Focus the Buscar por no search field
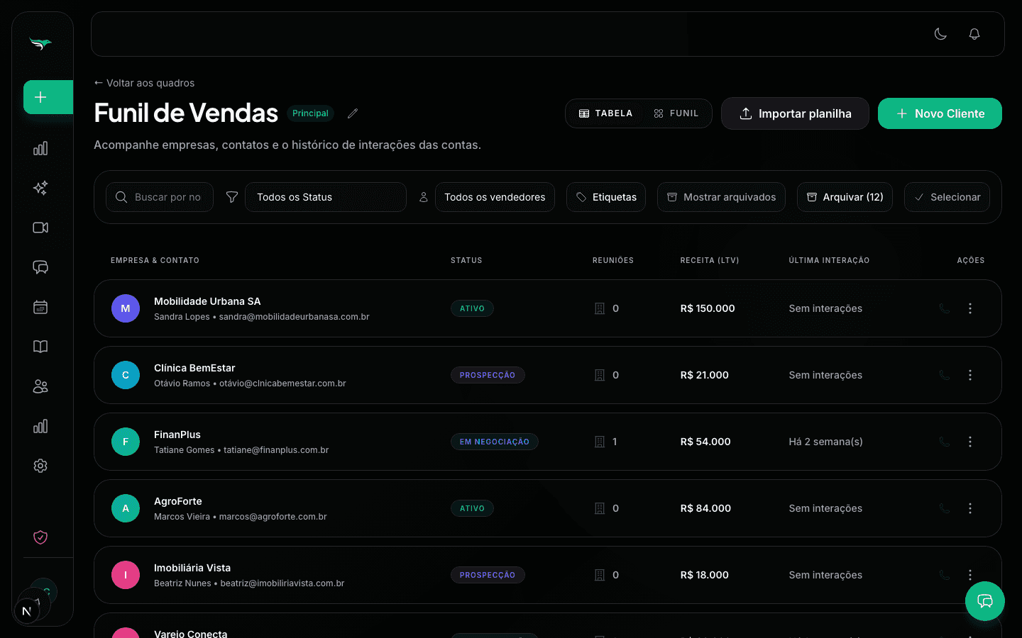1022x638 pixels. (160, 197)
